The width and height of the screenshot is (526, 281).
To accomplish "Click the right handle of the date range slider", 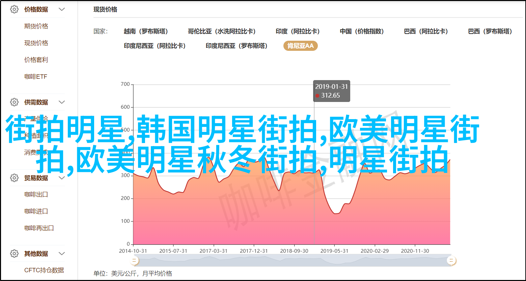I will tap(451, 260).
